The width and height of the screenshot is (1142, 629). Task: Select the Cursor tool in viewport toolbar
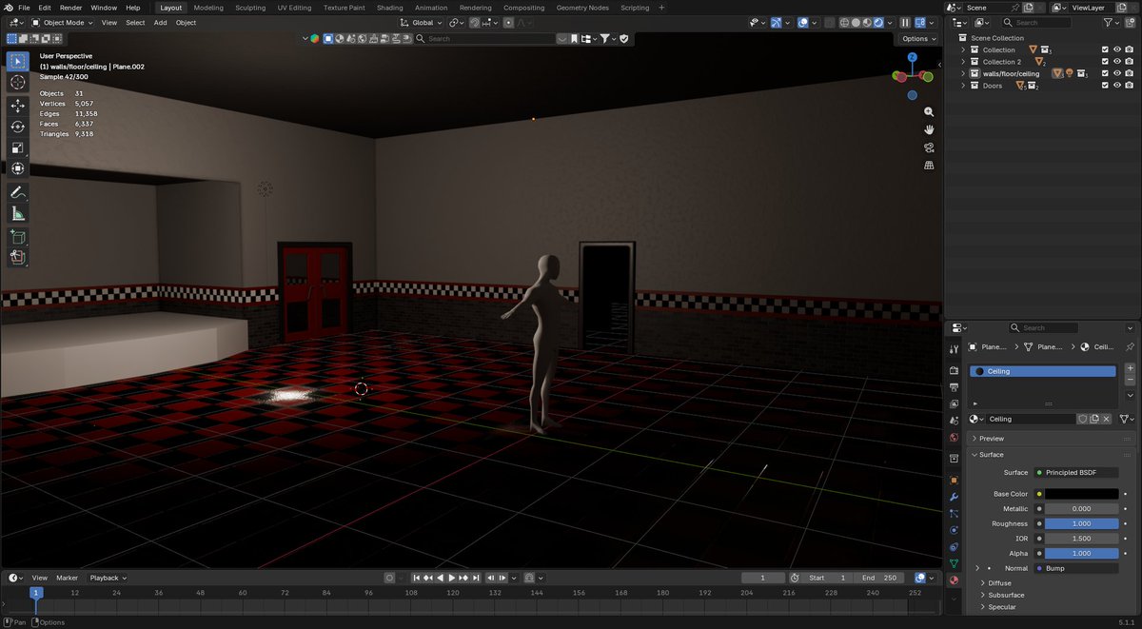17,83
